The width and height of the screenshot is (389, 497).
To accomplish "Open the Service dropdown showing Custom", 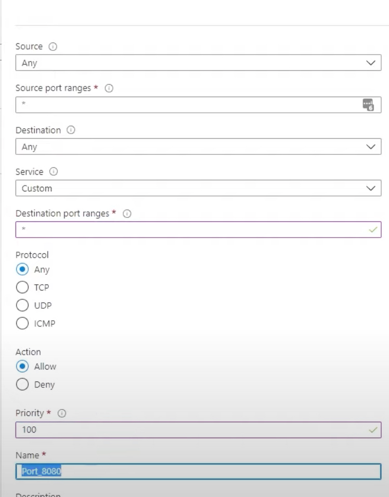I will [x=198, y=188].
